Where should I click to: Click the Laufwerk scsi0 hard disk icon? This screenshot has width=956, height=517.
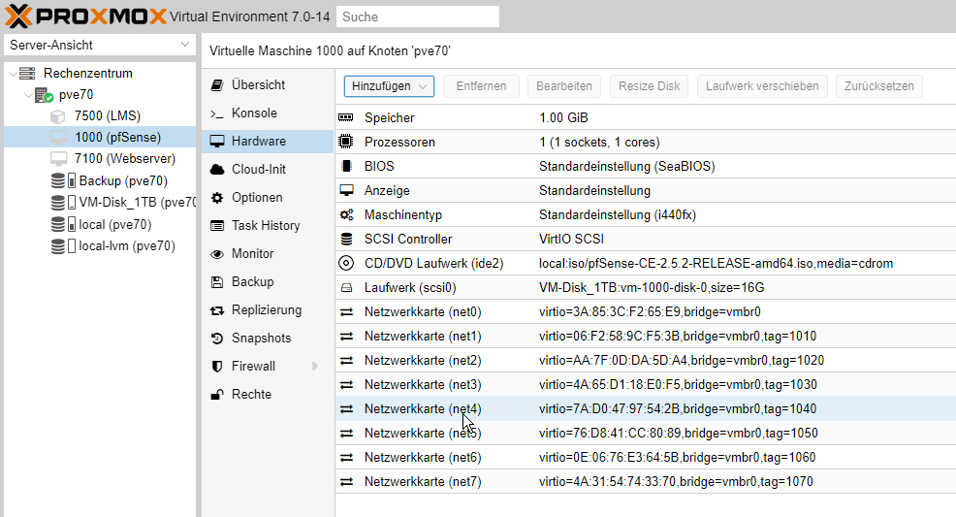[x=346, y=287]
